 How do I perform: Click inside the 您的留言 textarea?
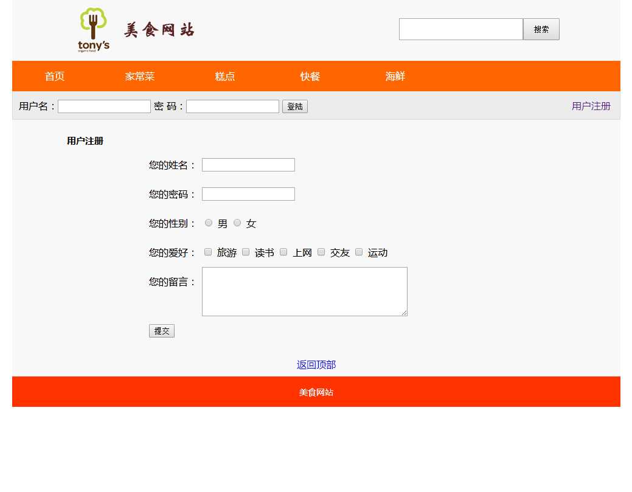coord(304,291)
